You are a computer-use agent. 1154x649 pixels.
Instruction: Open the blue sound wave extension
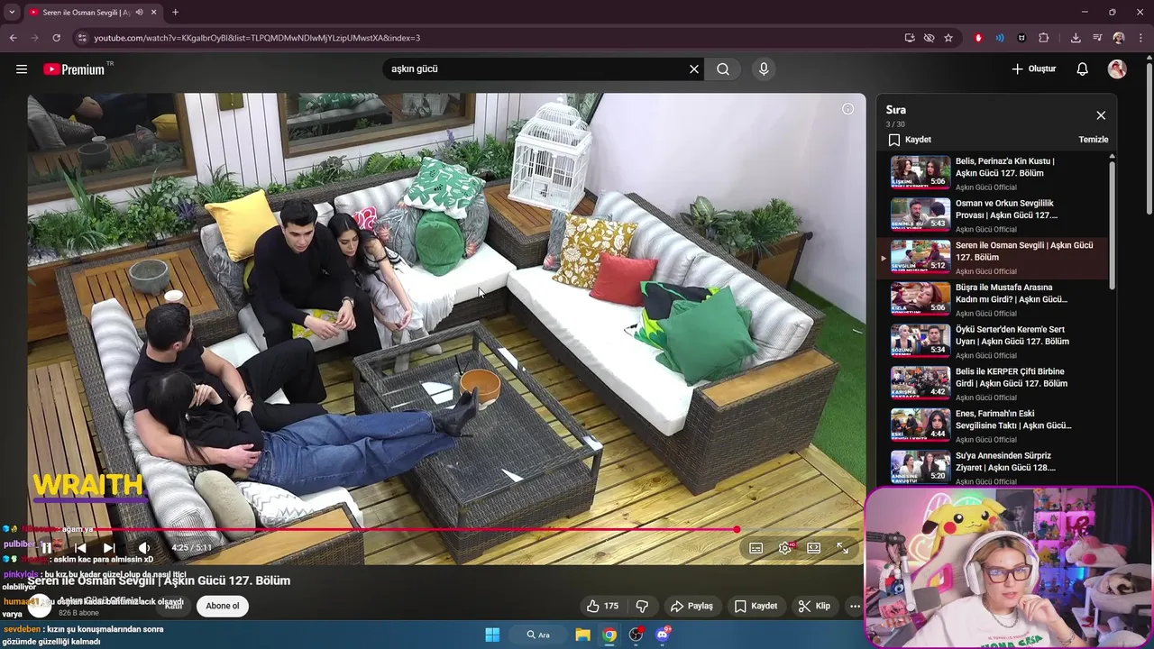click(x=1000, y=38)
